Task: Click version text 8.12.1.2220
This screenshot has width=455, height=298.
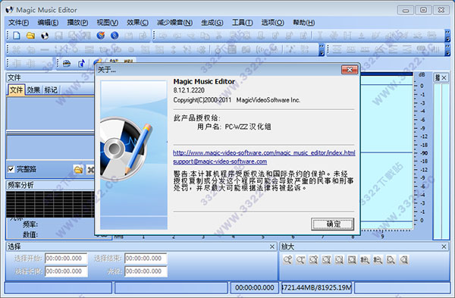Action: [189, 90]
